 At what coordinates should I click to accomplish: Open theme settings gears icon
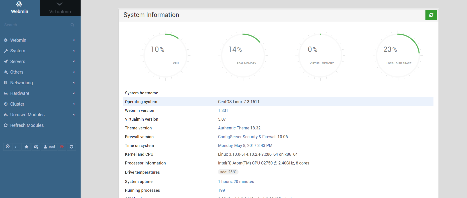click(x=36, y=147)
